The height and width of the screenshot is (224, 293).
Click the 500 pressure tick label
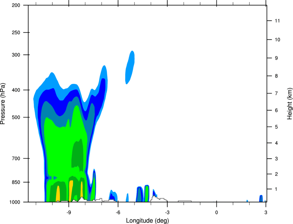(x=16, y=117)
